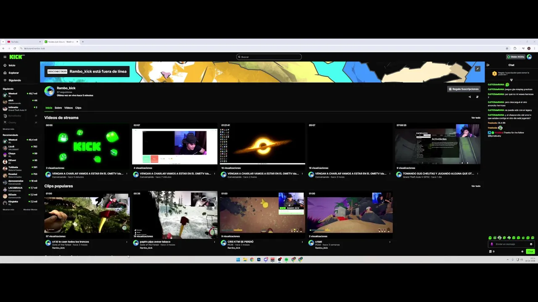Switch to the YouTube browser tab
The image size is (538, 302).
[x=23, y=42]
